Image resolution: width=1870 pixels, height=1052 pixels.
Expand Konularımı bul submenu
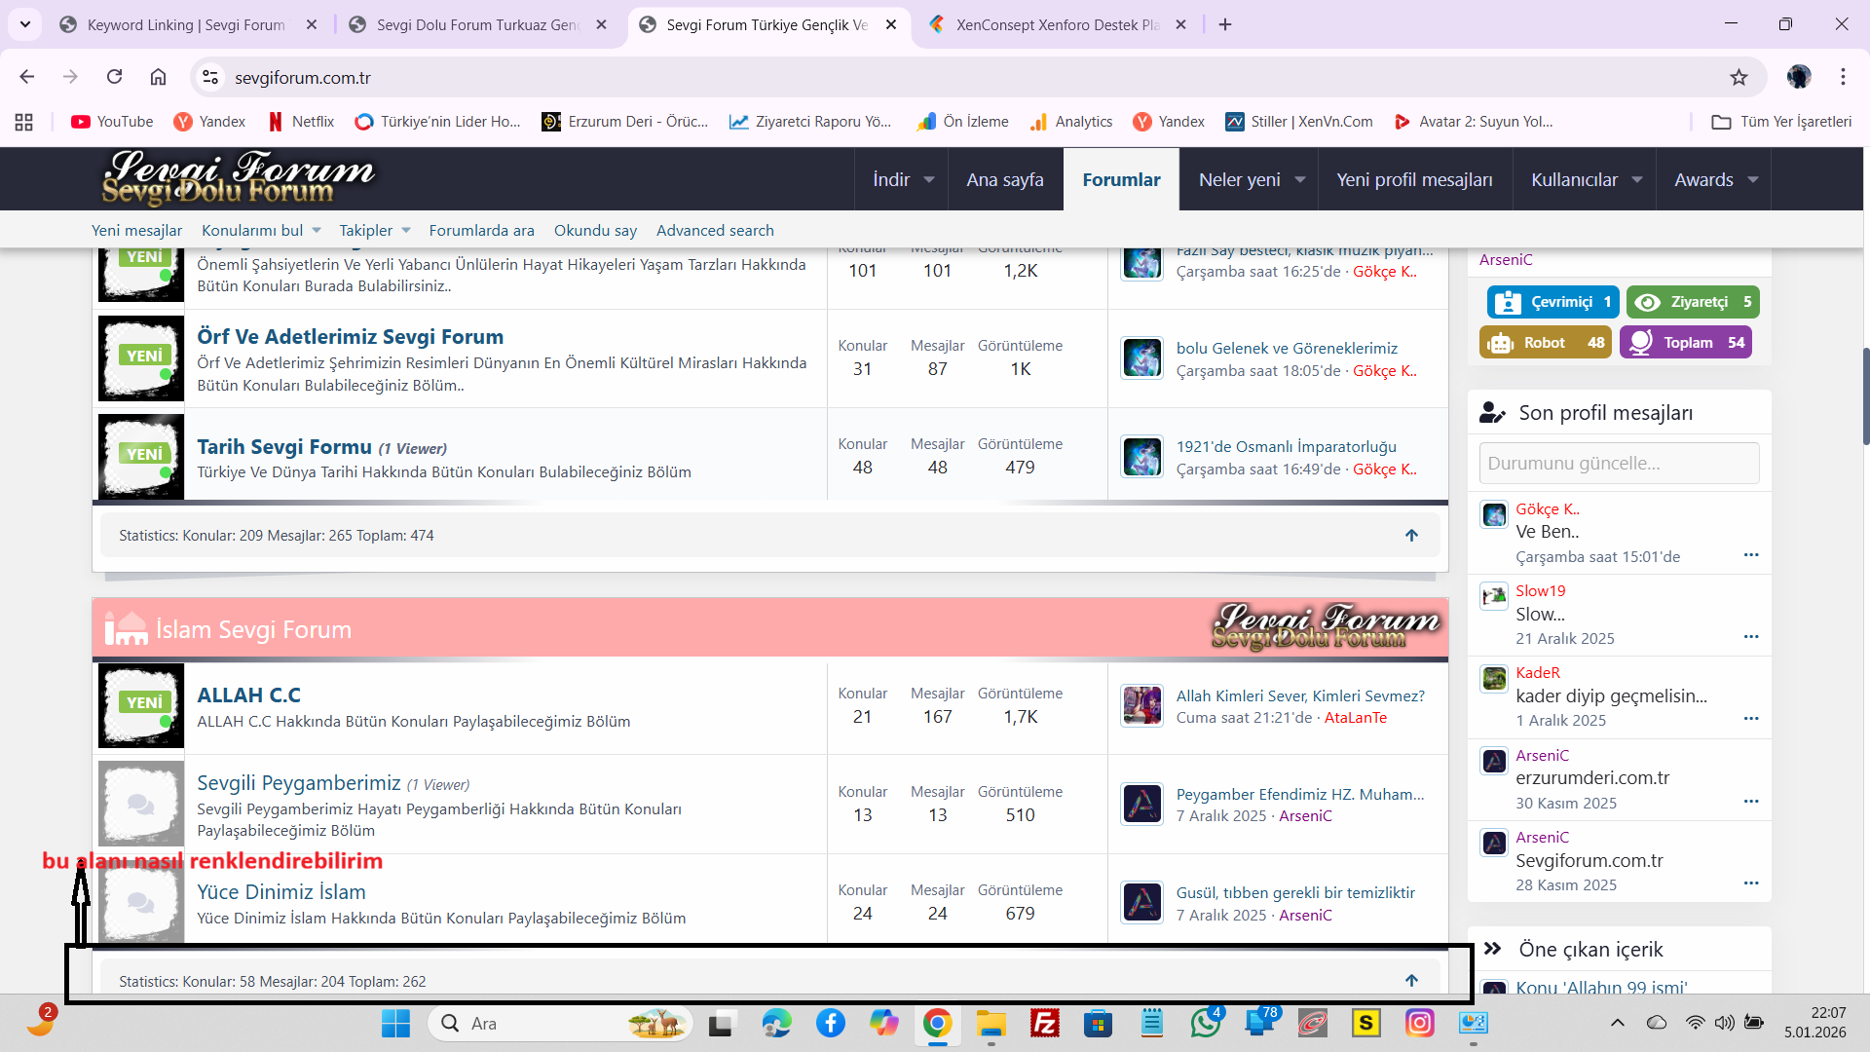317,231
